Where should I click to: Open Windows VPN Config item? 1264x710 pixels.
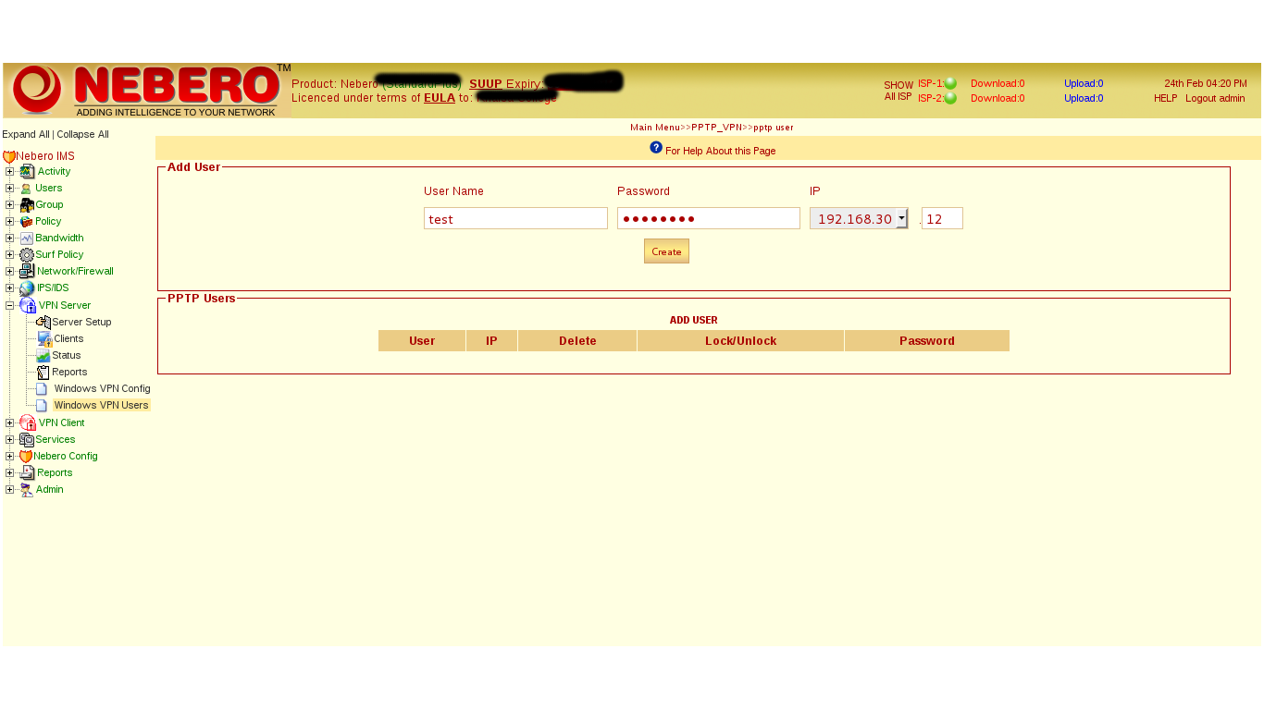pos(102,389)
